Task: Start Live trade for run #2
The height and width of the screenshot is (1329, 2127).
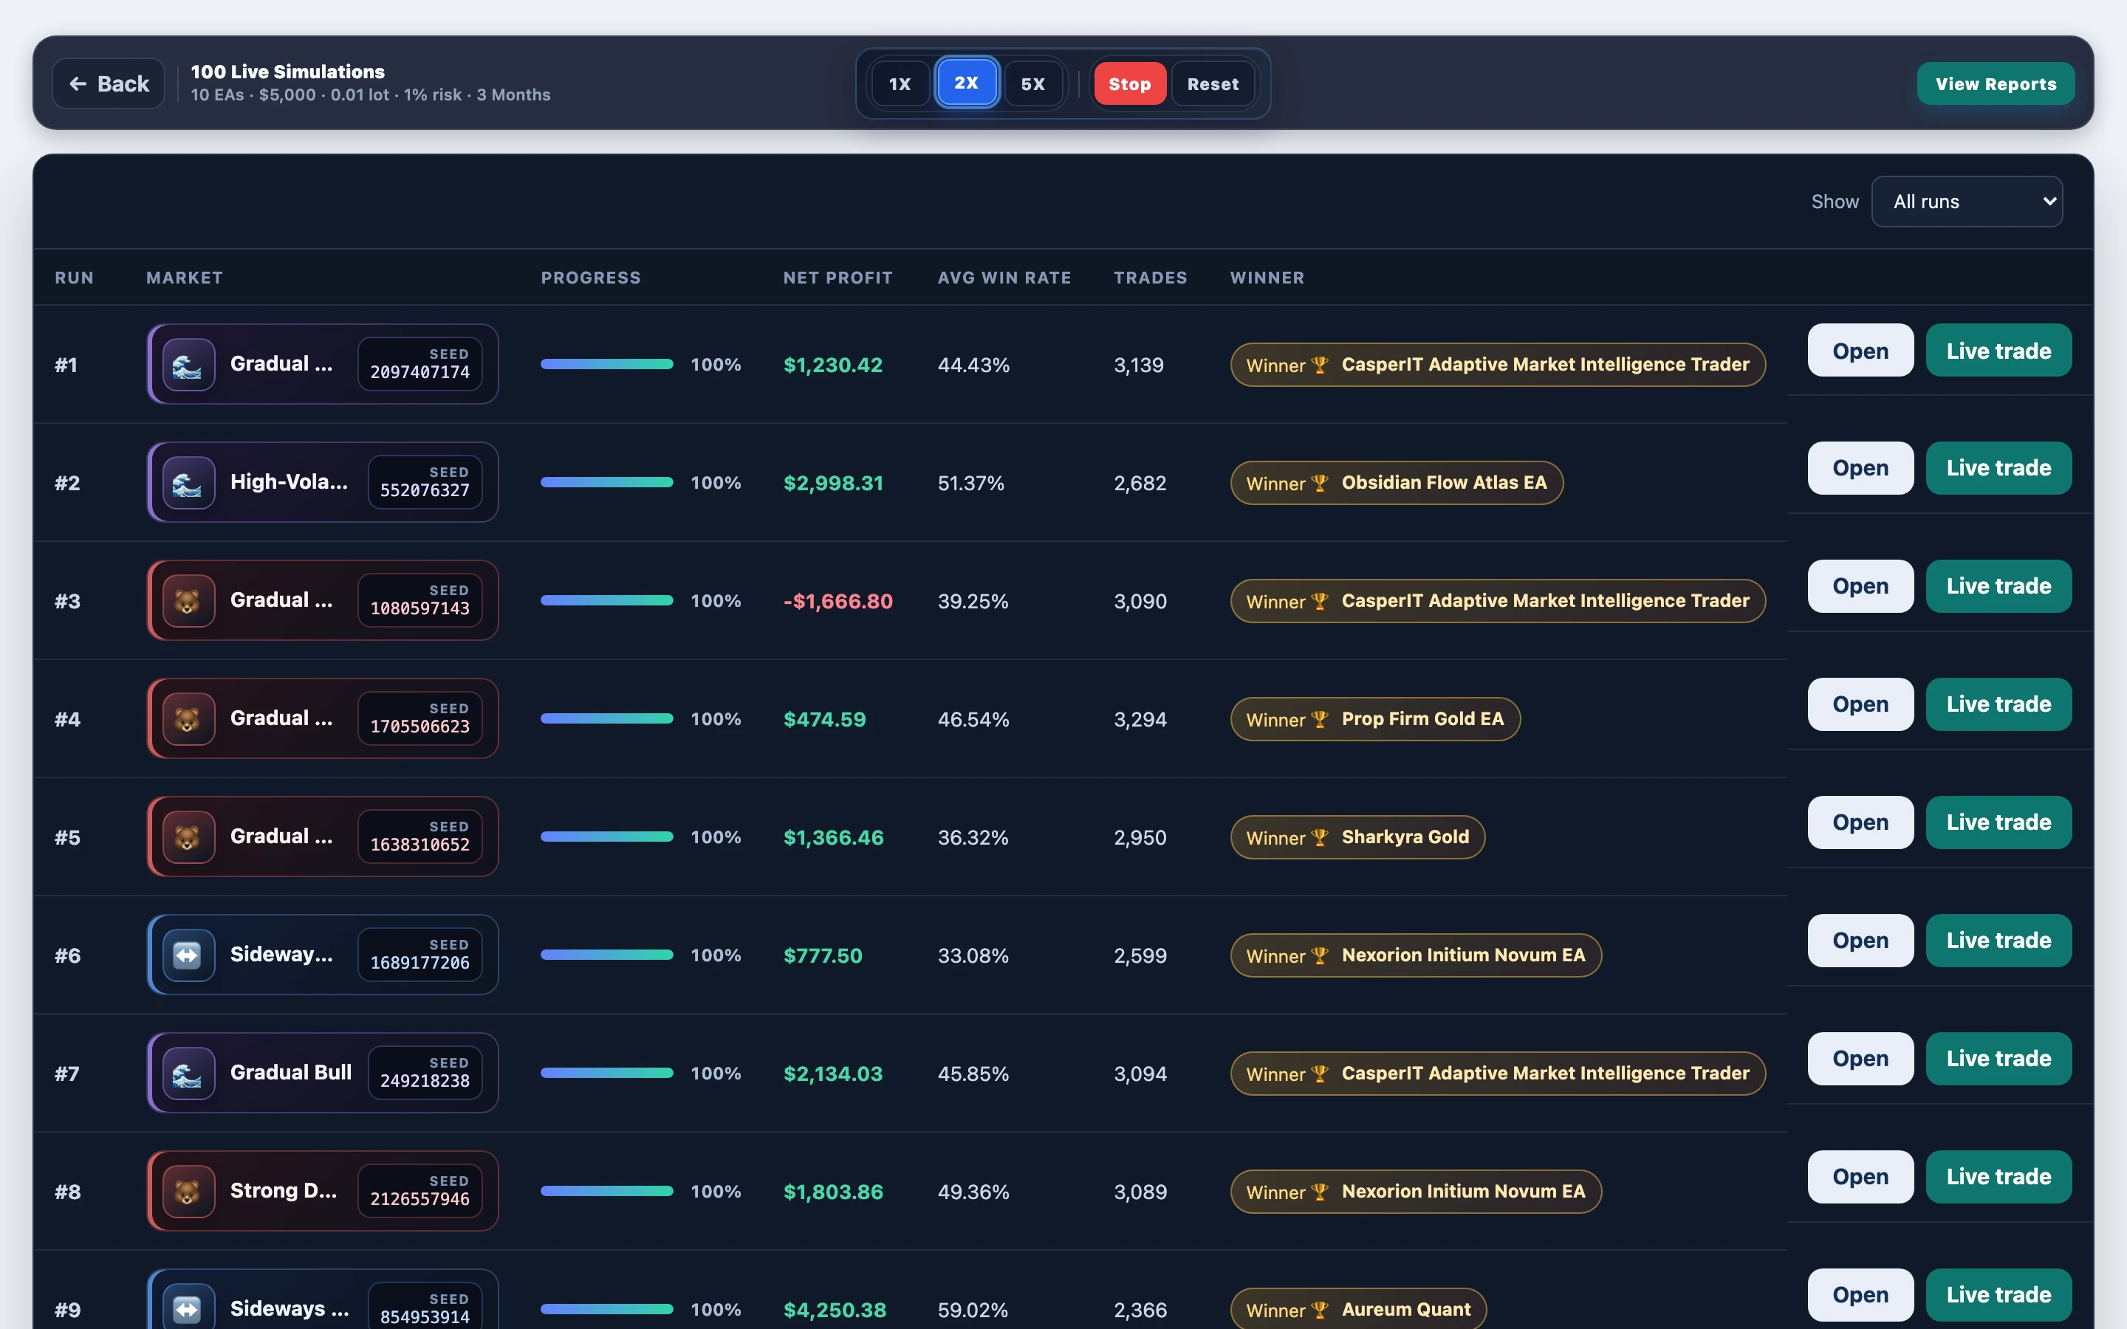Action: point(1998,467)
